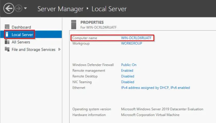Image resolution: width=216 pixels, height=123 pixels.
Task: Click the server icon beside PROPERTIES
Action: (x=74, y=25)
